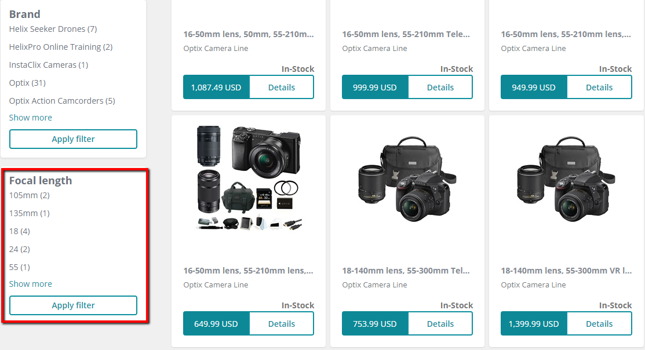Select Helix Seeker Drones brand filter
The height and width of the screenshot is (350, 645).
coord(53,29)
